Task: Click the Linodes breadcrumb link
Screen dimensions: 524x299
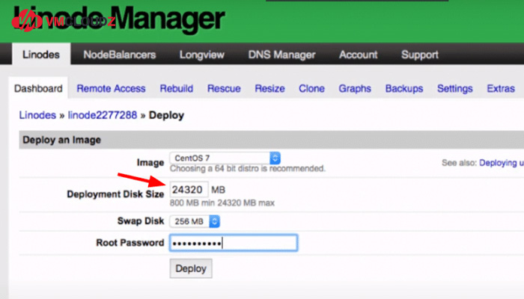Action: [x=37, y=115]
